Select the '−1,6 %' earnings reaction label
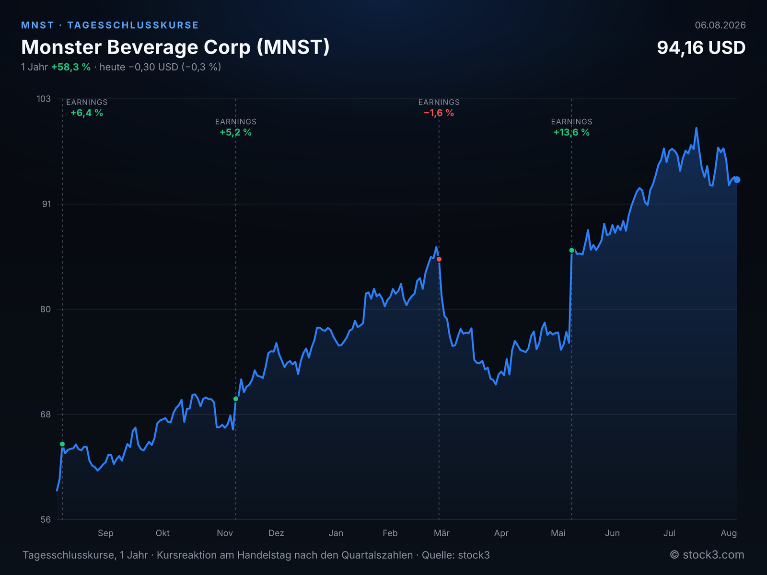The width and height of the screenshot is (767, 575). (x=439, y=113)
